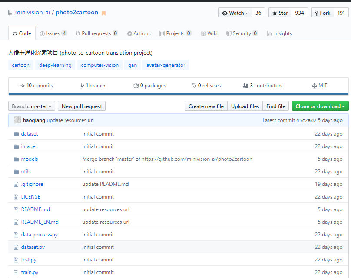Open the Branch: master dropdown
The height and width of the screenshot is (278, 351).
[32, 106]
